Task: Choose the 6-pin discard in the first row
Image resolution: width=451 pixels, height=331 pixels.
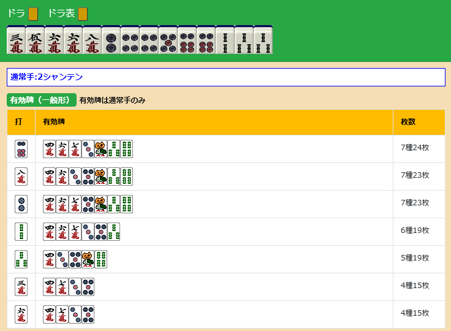Action: pos(21,149)
